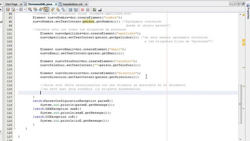
Task: Click Shift Line Right icon
Action: point(75,9)
